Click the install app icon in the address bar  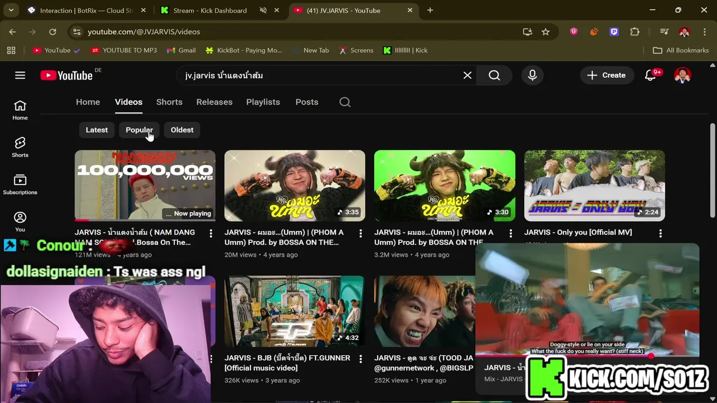(527, 32)
